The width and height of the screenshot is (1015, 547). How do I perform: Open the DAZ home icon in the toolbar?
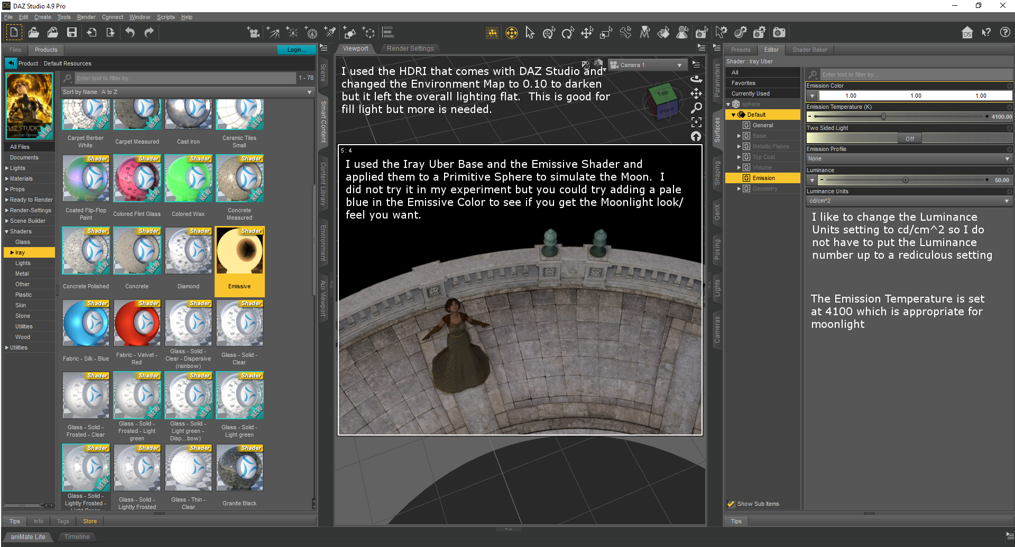pos(967,33)
